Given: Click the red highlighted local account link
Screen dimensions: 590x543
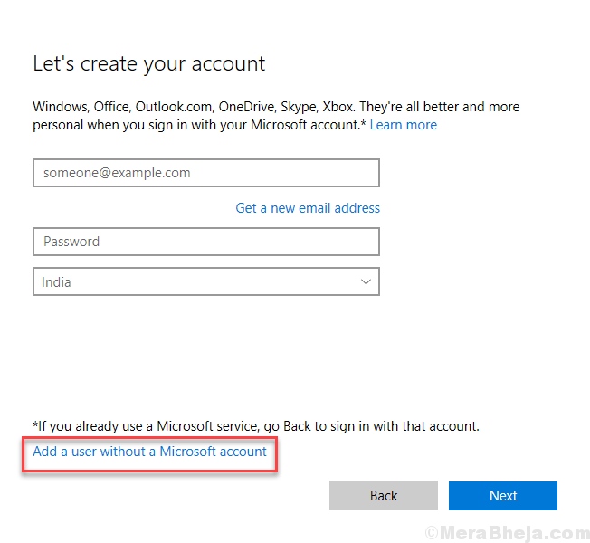Looking at the screenshot, I should click(149, 452).
